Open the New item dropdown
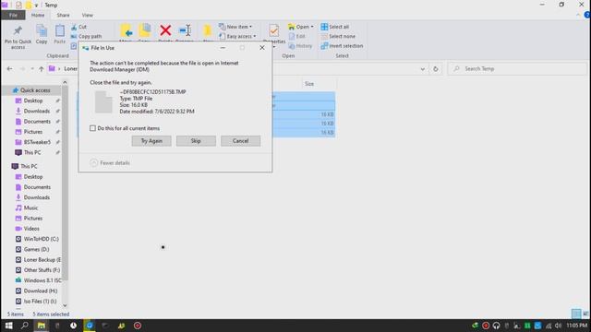Screen dimensions: 591x332 tap(235, 27)
